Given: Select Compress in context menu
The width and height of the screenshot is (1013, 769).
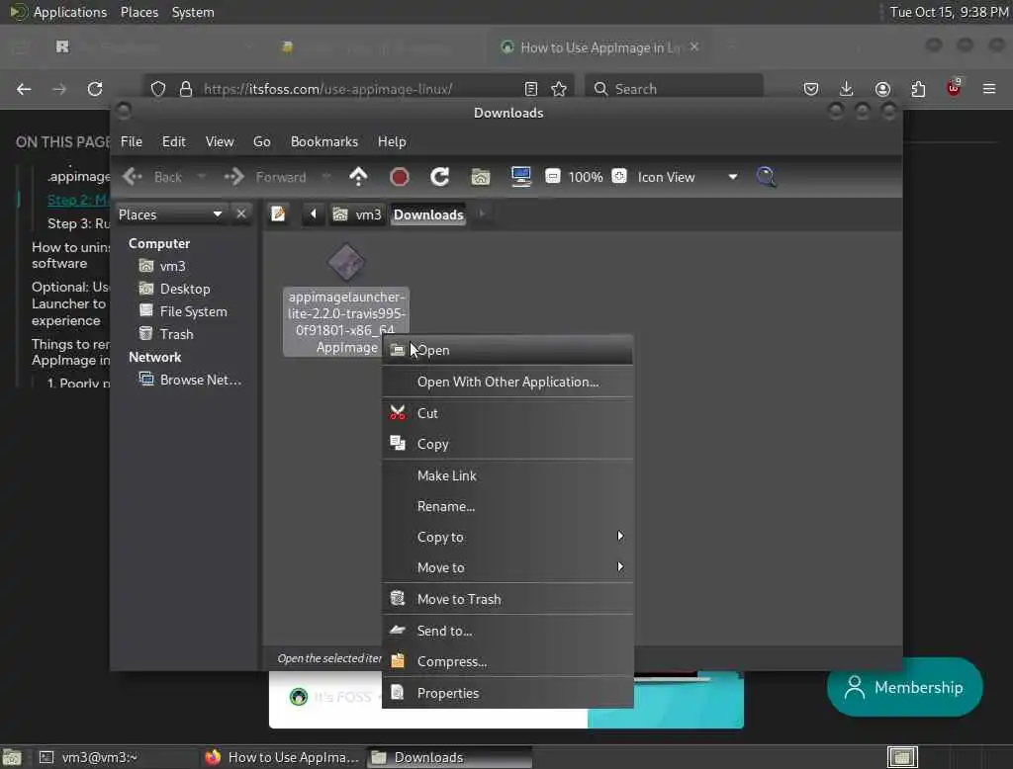Looking at the screenshot, I should pyautogui.click(x=507, y=662).
